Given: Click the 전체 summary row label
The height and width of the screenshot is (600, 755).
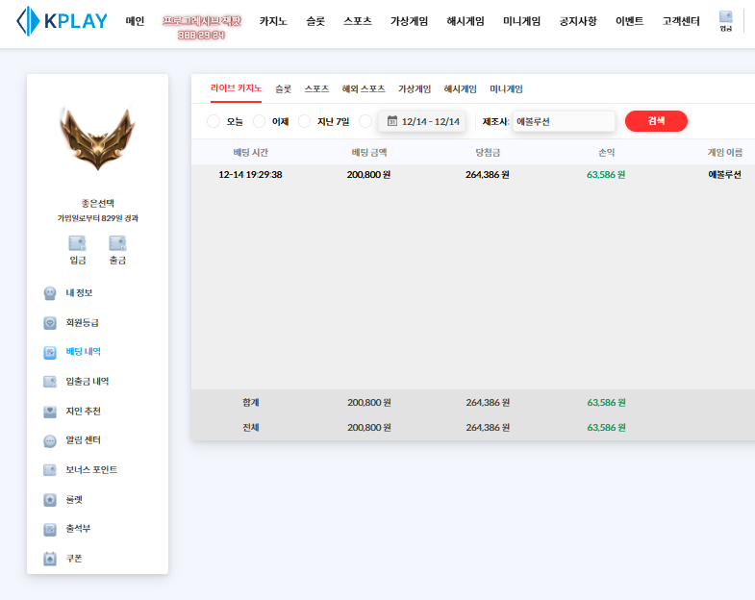Looking at the screenshot, I should (x=251, y=428).
